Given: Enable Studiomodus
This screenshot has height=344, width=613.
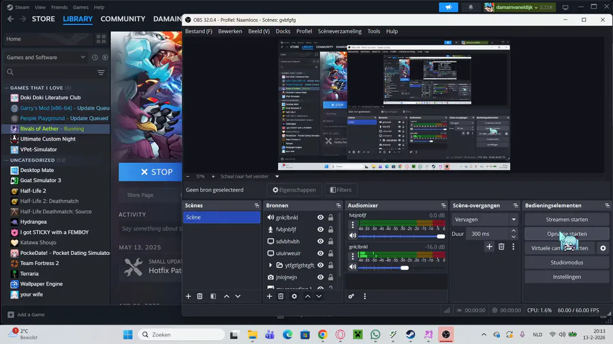Looking at the screenshot, I should coord(567,262).
